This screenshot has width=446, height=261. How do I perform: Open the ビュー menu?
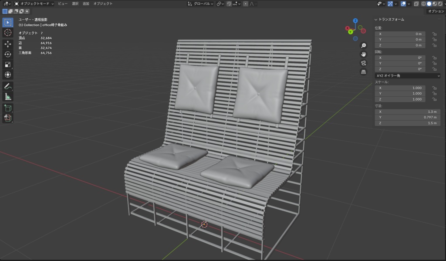pyautogui.click(x=63, y=3)
